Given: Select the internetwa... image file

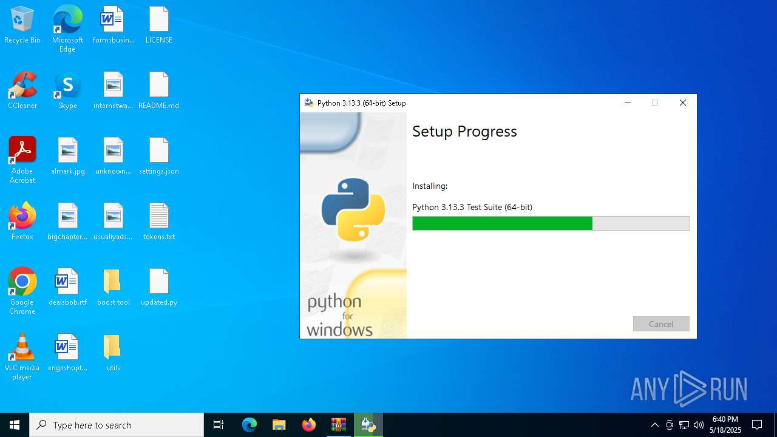Looking at the screenshot, I should (114, 91).
